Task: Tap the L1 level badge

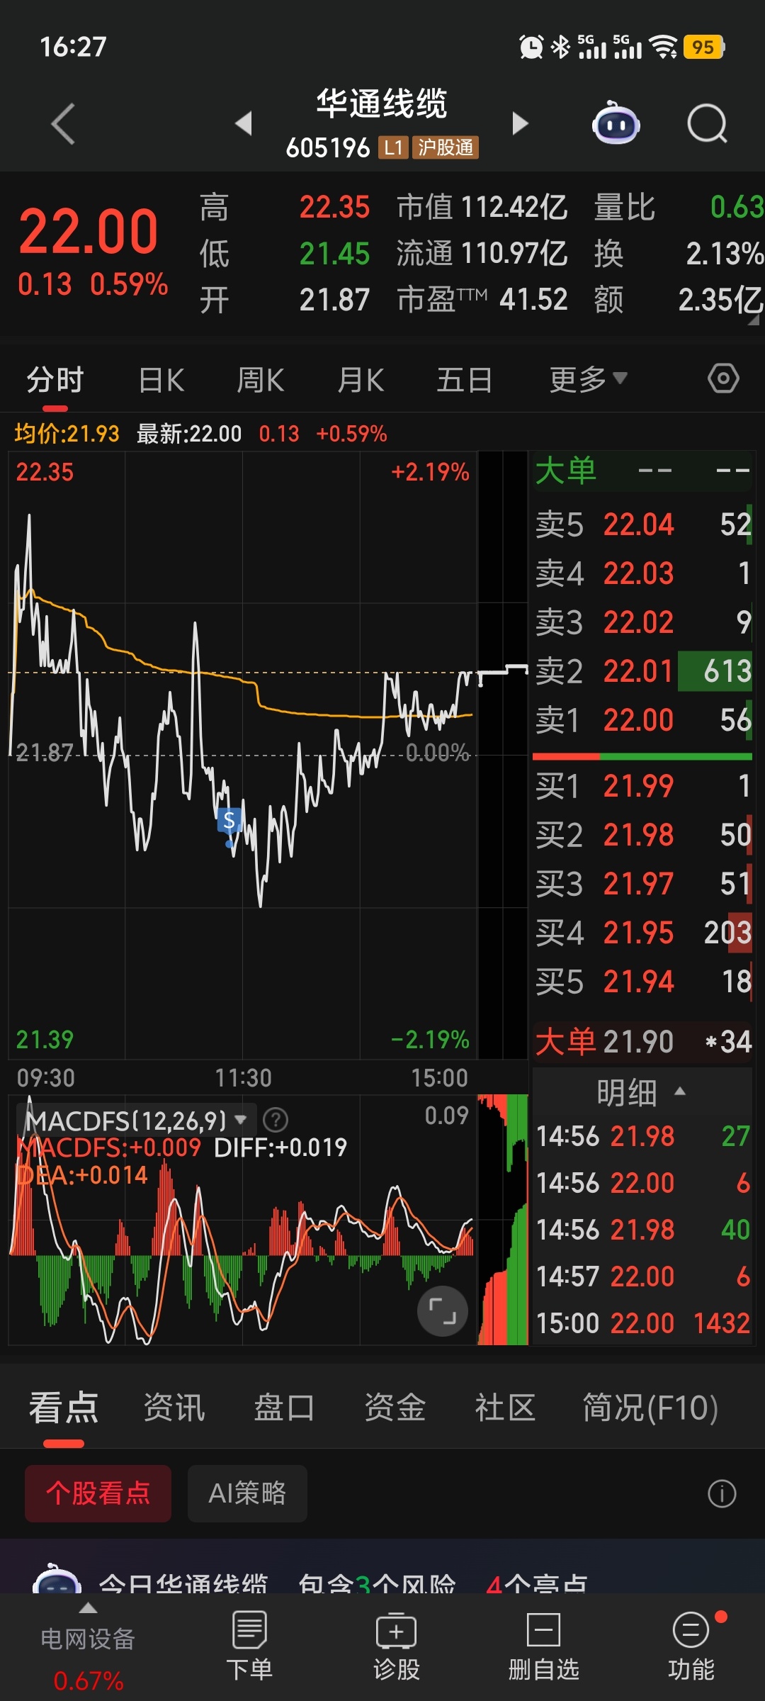Action: click(393, 147)
